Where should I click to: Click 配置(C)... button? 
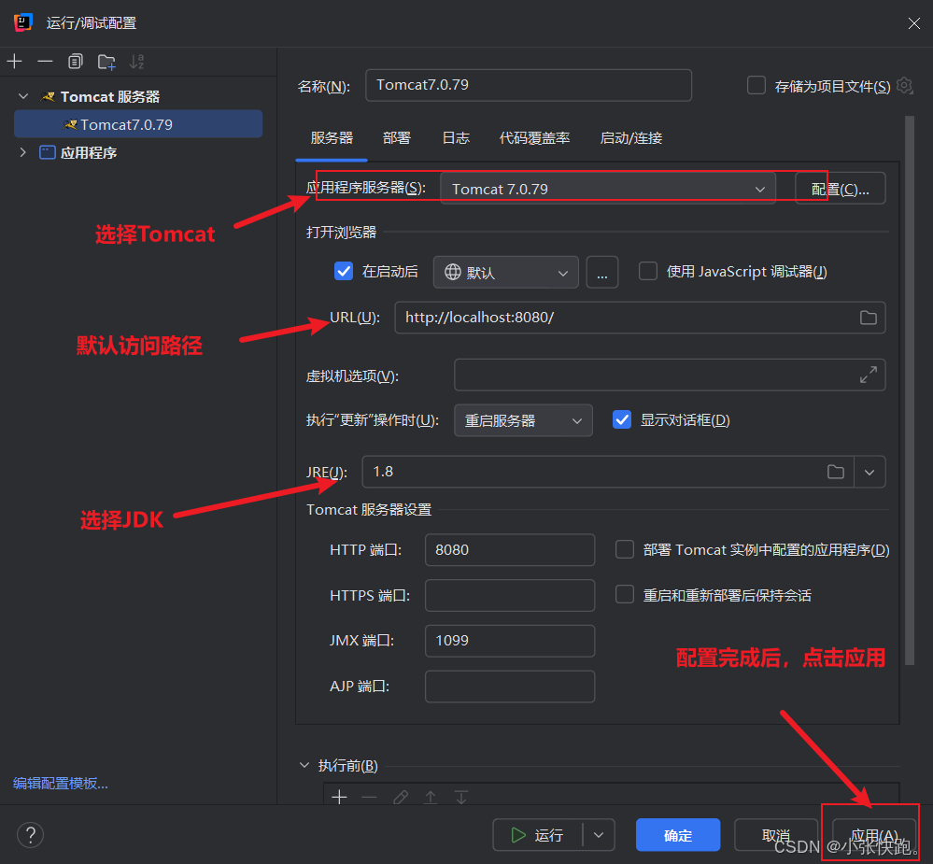click(x=840, y=189)
